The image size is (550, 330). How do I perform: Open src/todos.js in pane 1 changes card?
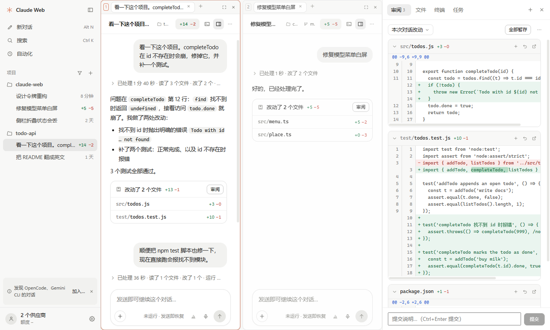pyautogui.click(x=168, y=204)
